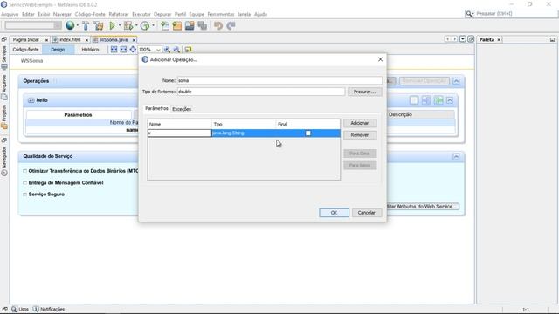Open the 100% zoom dropdown
Screen dimensions: 559x314
(x=158, y=50)
